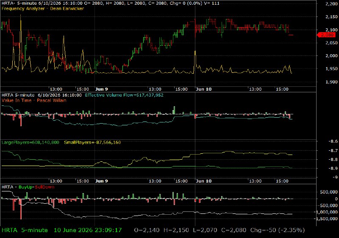Click the 2,150 price axis label
This screenshot has width=339, height=238.
pyautogui.click(x=331, y=17)
